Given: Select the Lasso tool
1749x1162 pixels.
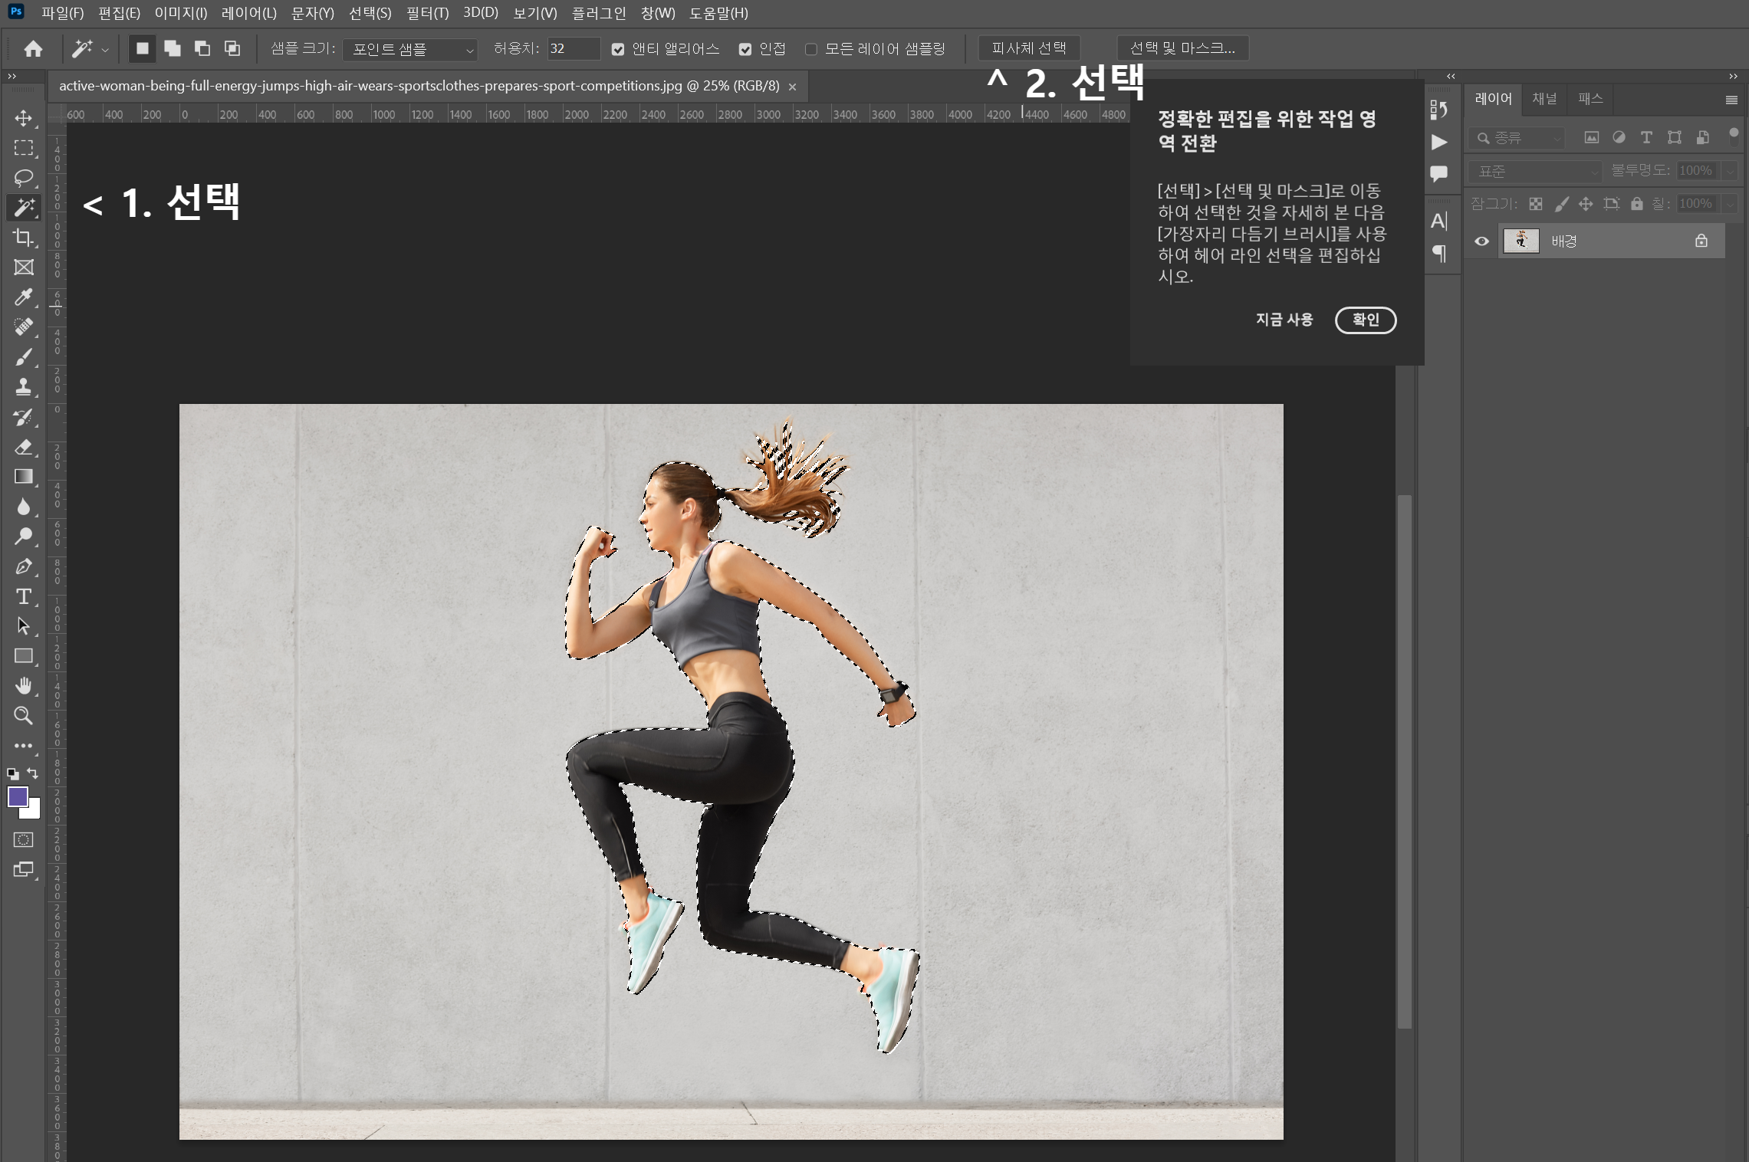Looking at the screenshot, I should 24,178.
